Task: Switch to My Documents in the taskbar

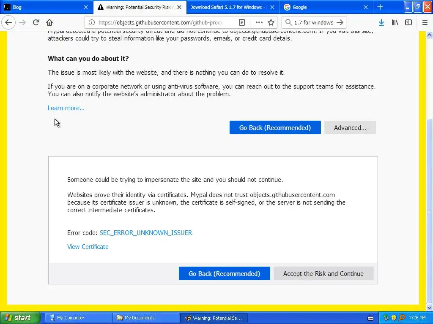Action: [146, 318]
